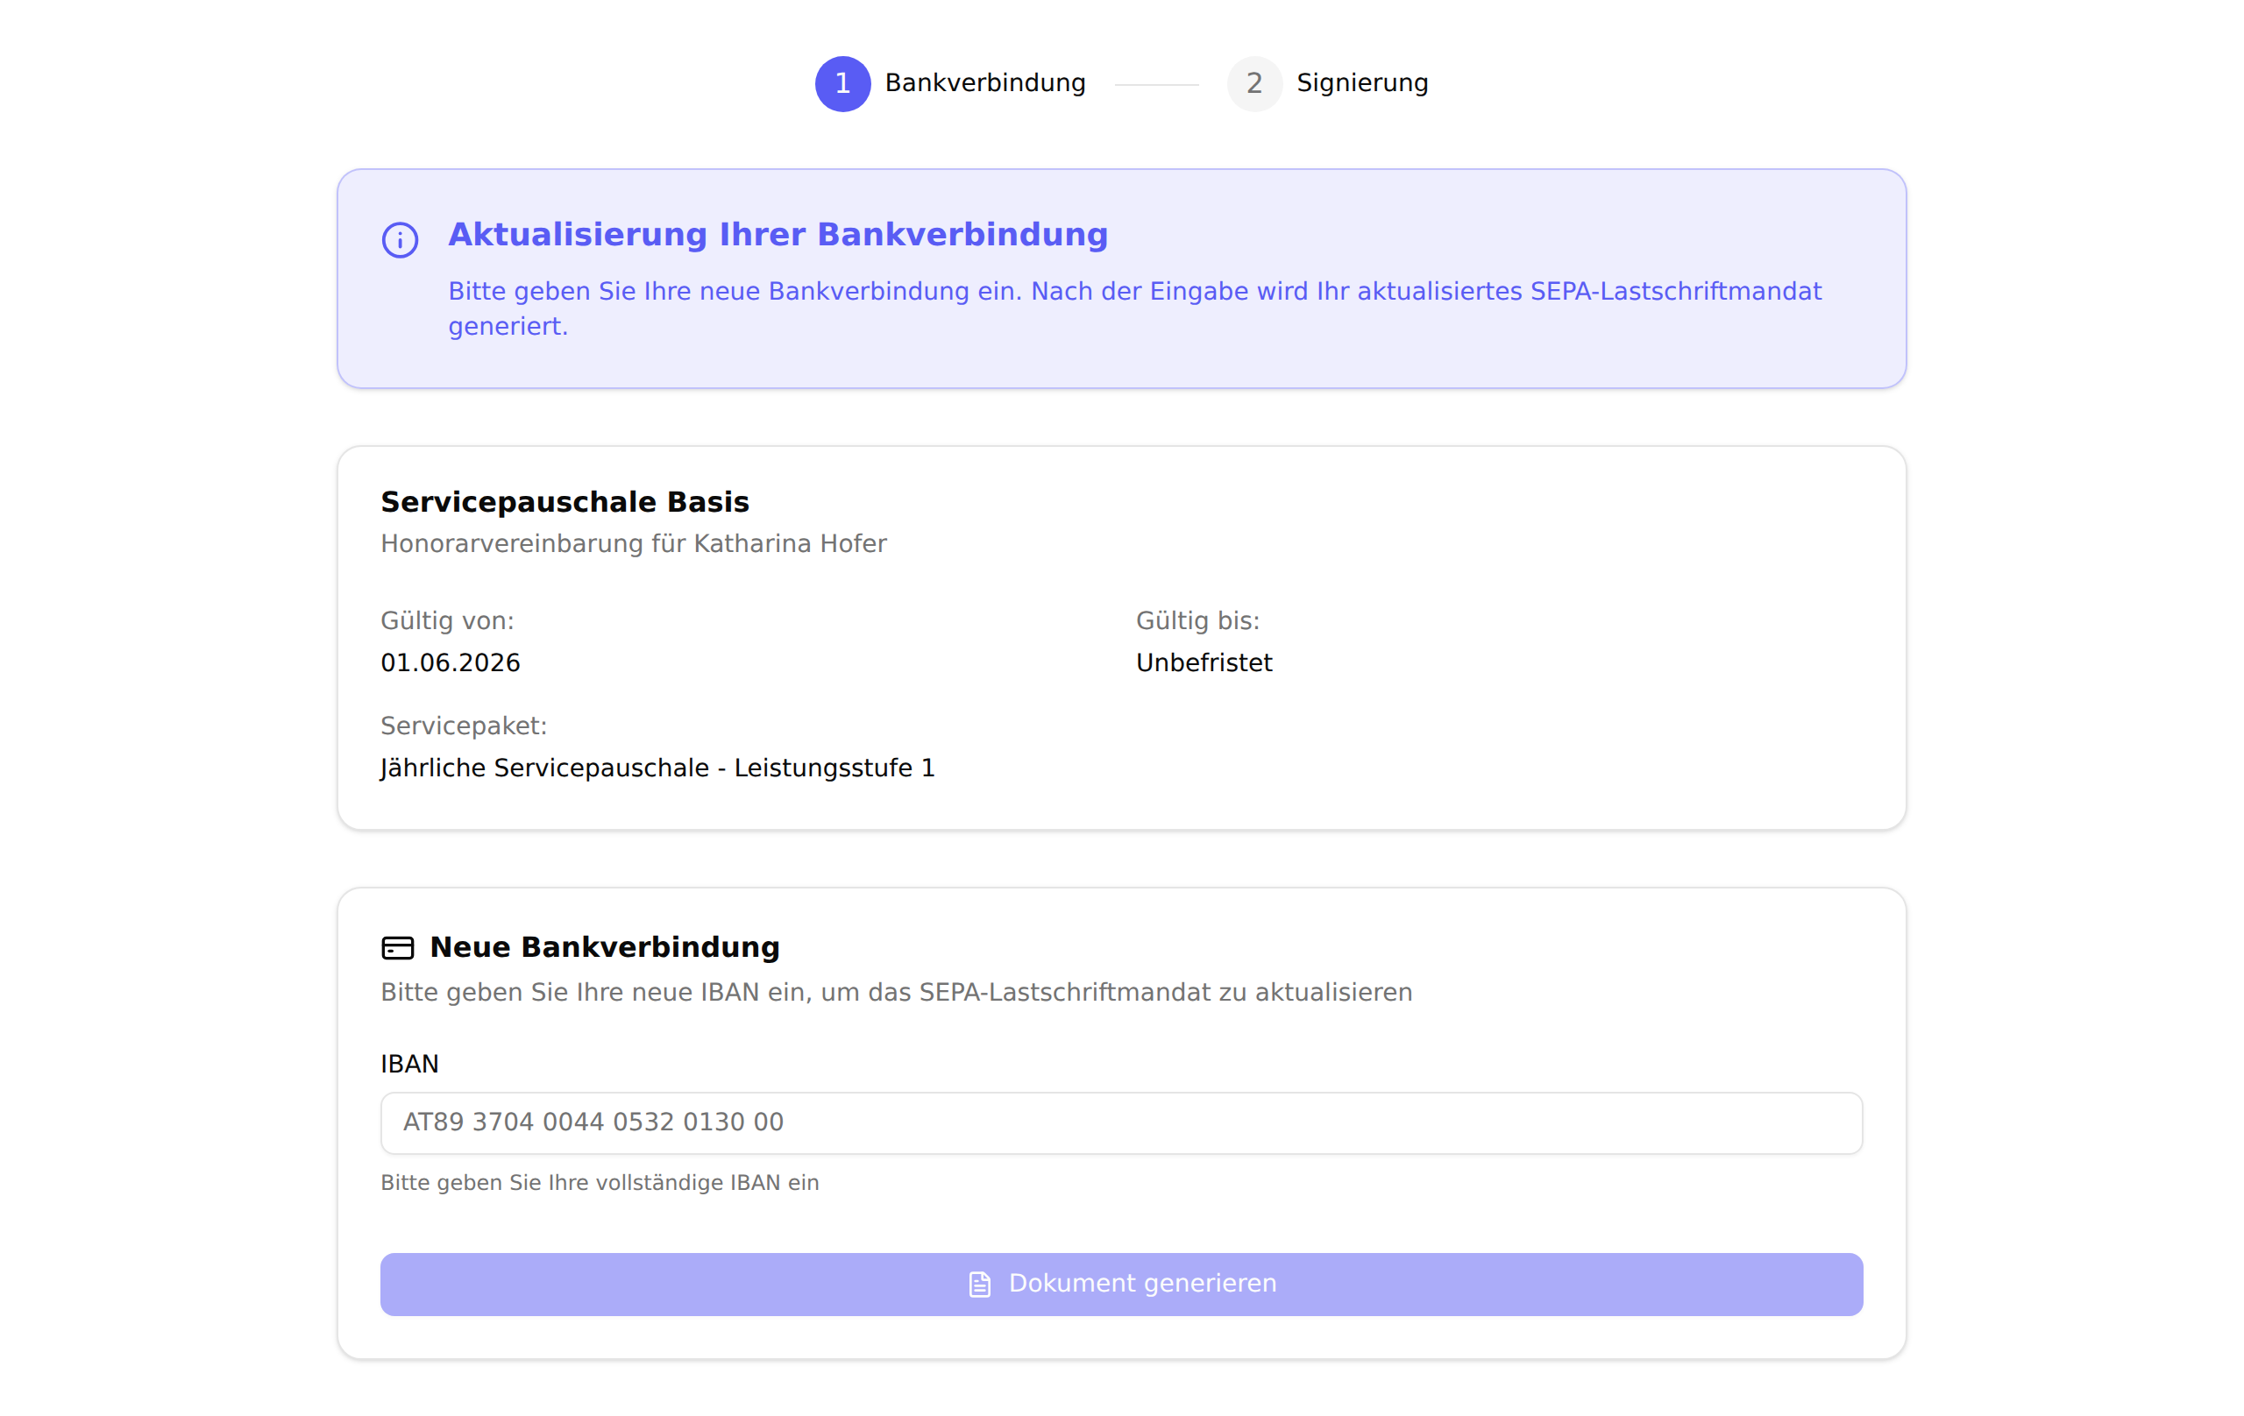This screenshot has height=1416, width=2244.
Task: Select step 1 circle Bankverbindung
Action: click(x=842, y=84)
